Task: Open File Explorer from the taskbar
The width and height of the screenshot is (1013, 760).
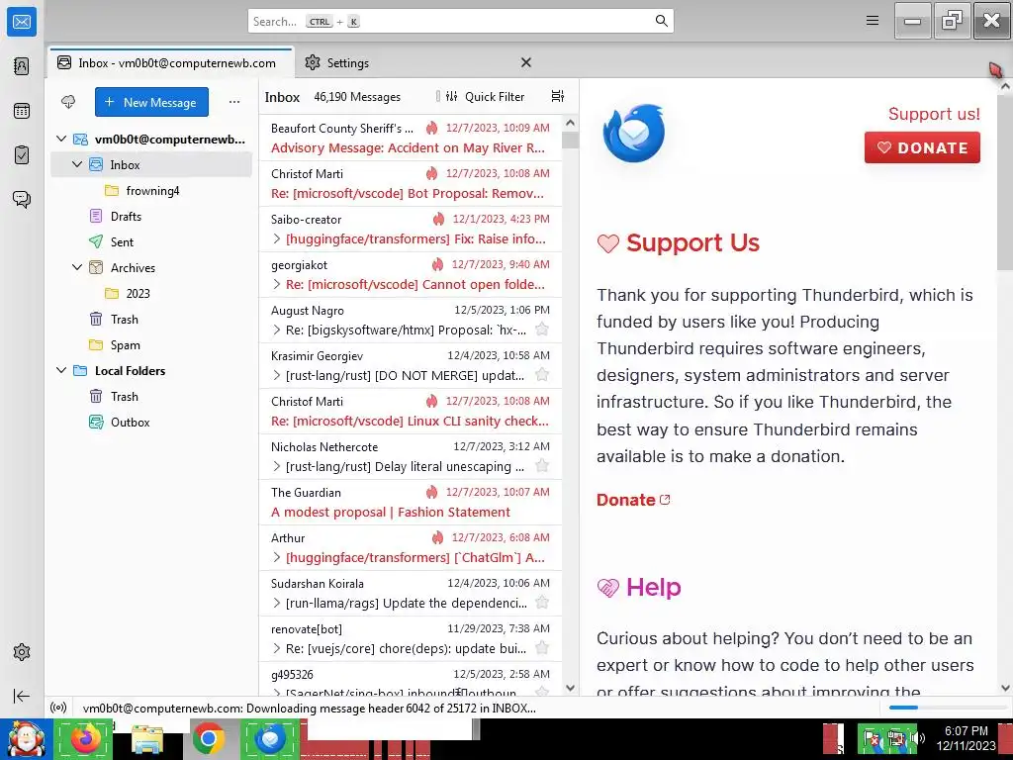Action: [x=147, y=739]
